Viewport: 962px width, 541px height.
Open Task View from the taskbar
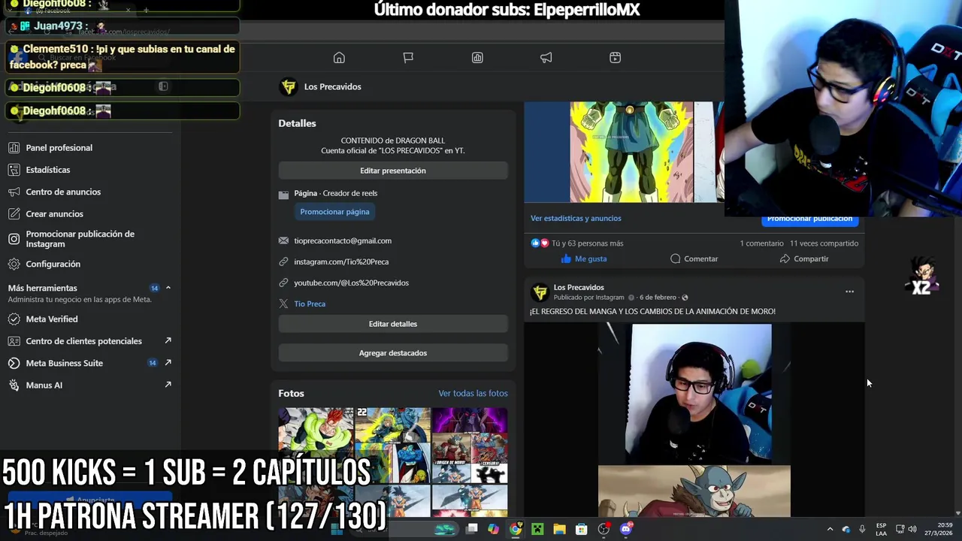[x=471, y=529]
